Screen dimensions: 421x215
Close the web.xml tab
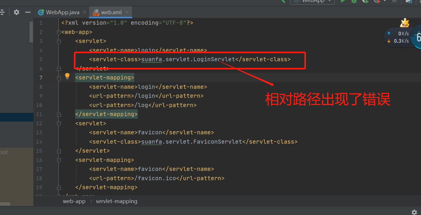127,12
